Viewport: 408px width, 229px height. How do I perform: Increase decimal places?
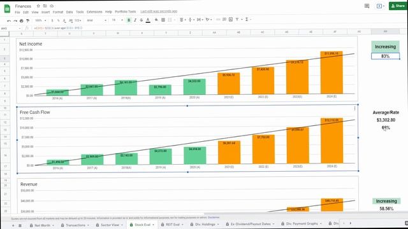click(x=71, y=20)
